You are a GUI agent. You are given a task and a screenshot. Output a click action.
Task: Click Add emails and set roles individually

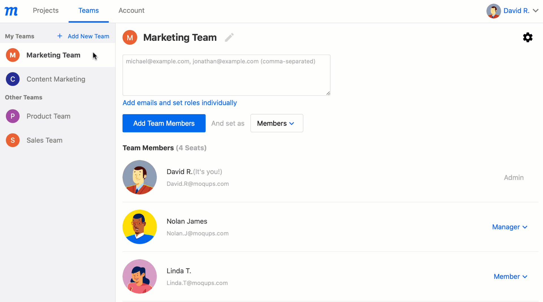[180, 103]
